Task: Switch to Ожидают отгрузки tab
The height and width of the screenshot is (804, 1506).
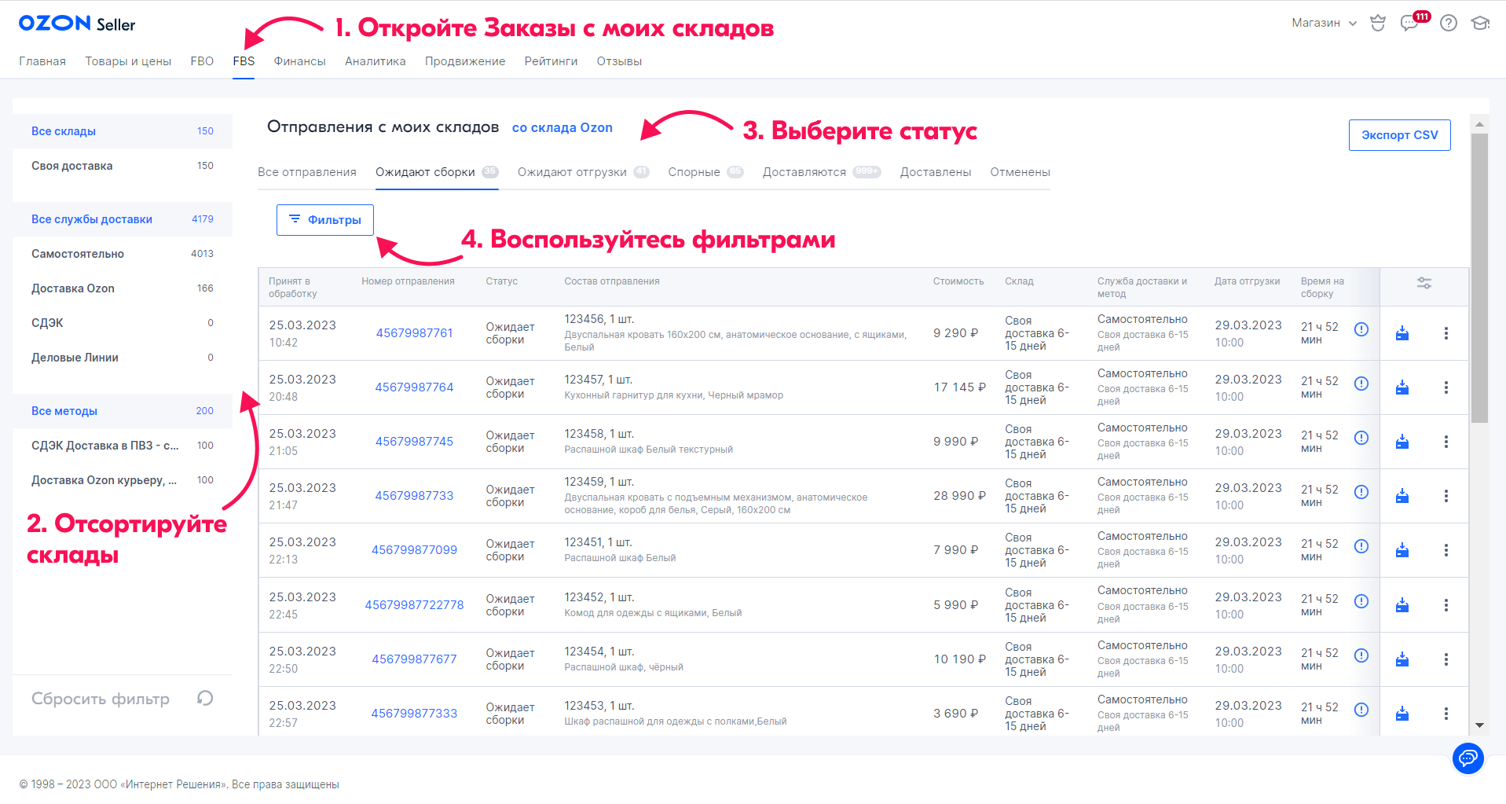Action: click(x=572, y=172)
